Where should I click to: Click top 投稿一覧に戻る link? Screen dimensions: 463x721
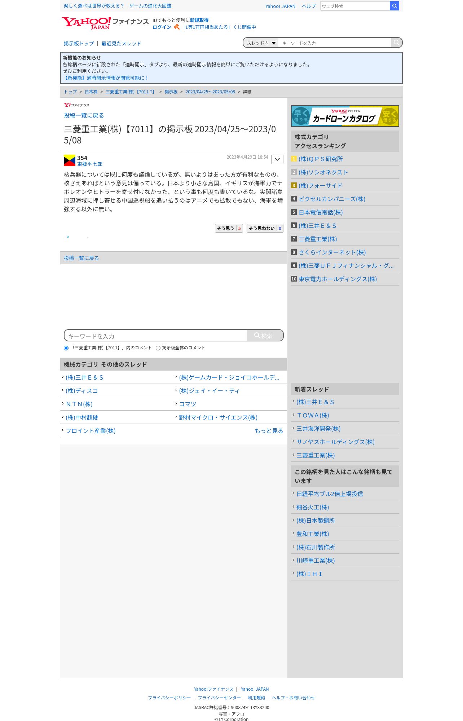coord(84,115)
